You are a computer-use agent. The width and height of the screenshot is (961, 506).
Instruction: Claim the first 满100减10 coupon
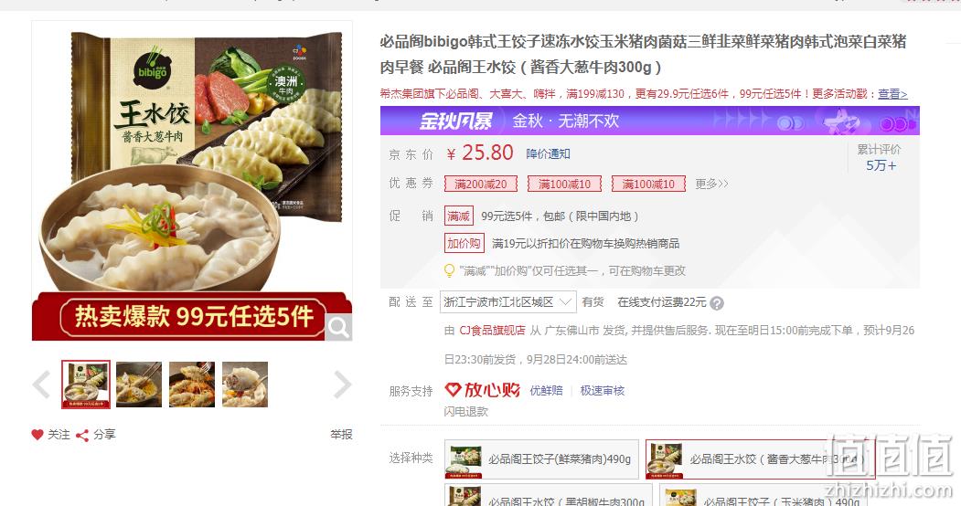(564, 184)
